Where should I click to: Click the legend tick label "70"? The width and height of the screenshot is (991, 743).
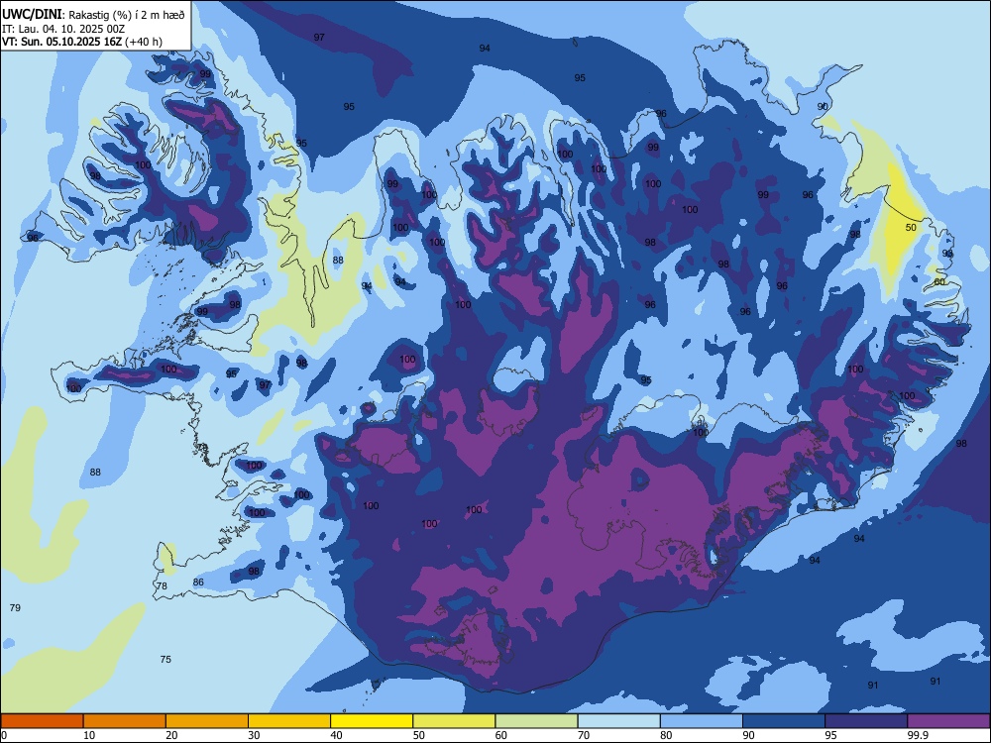pos(584,735)
